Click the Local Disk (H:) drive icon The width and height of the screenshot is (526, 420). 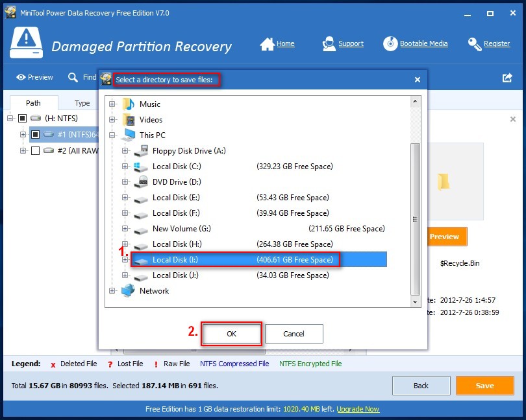click(x=140, y=246)
